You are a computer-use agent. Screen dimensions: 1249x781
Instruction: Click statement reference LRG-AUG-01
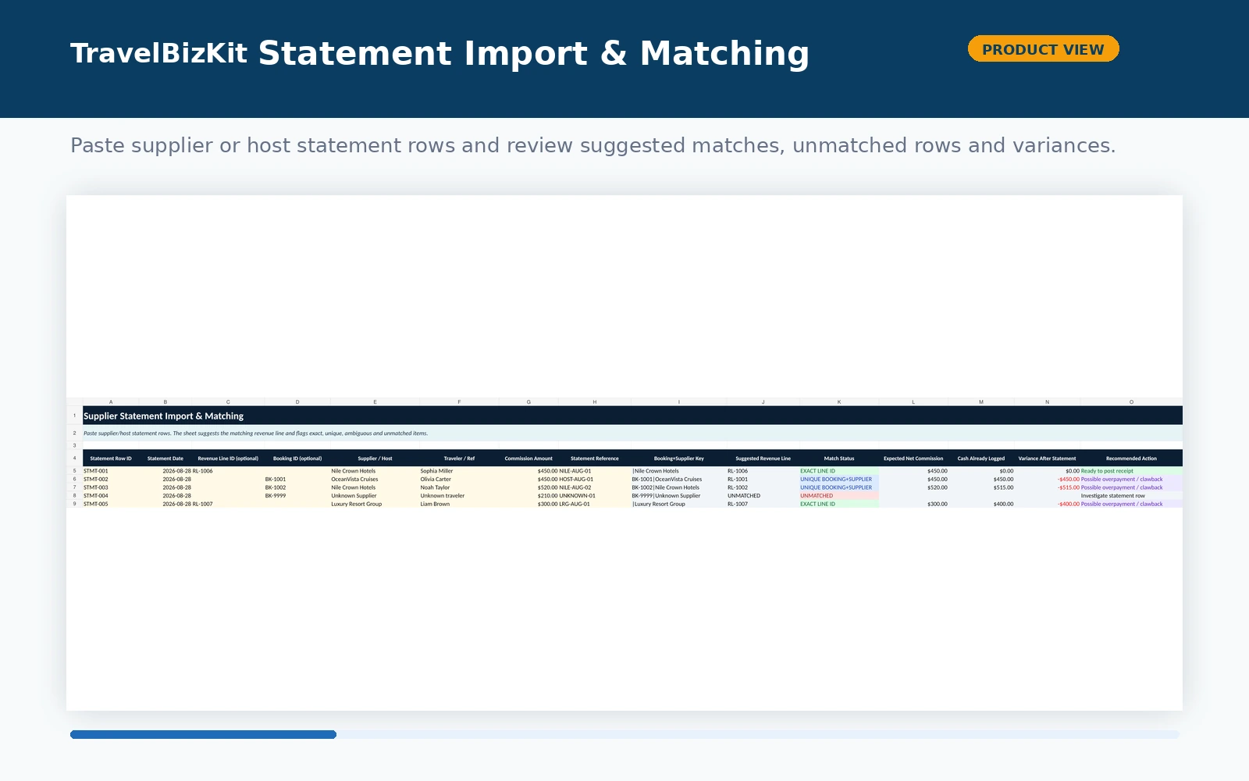(x=595, y=504)
